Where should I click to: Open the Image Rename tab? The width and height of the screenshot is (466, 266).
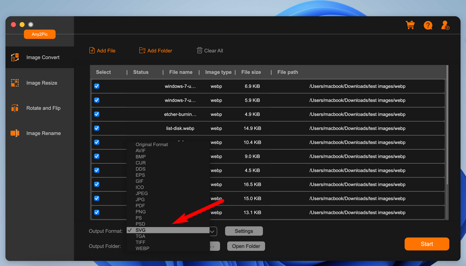(x=40, y=134)
